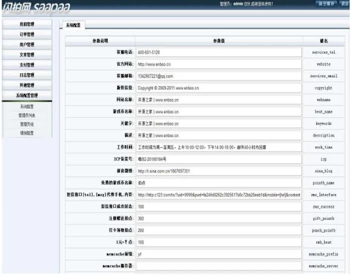Open the 日志管理 sidebar section
This screenshot has width=351, height=276.
(x=27, y=75)
